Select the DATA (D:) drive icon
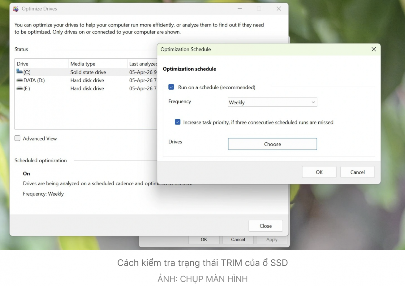Viewport: 405px width, 286px height. [x=19, y=80]
